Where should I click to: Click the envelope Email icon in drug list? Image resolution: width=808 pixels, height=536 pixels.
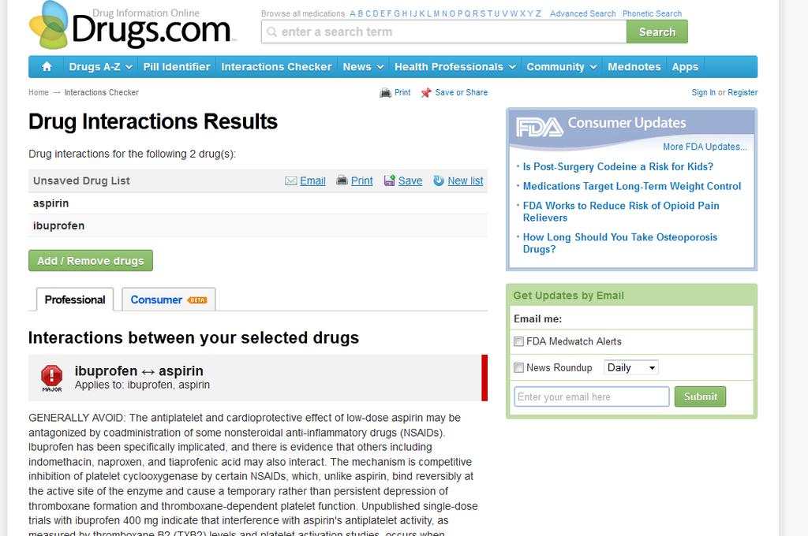290,181
